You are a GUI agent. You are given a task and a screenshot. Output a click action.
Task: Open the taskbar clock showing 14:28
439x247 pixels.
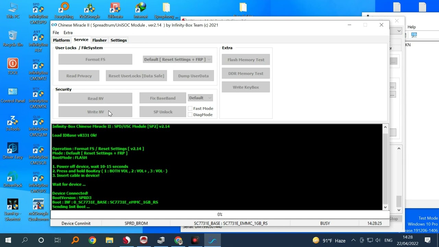coord(408,240)
